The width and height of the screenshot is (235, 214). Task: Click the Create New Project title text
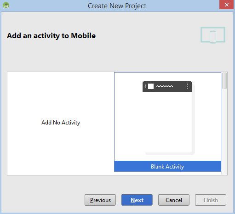(x=117, y=6)
